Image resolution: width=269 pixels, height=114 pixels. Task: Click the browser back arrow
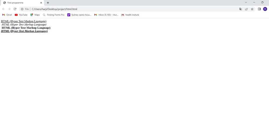pyautogui.click(x=3, y=9)
